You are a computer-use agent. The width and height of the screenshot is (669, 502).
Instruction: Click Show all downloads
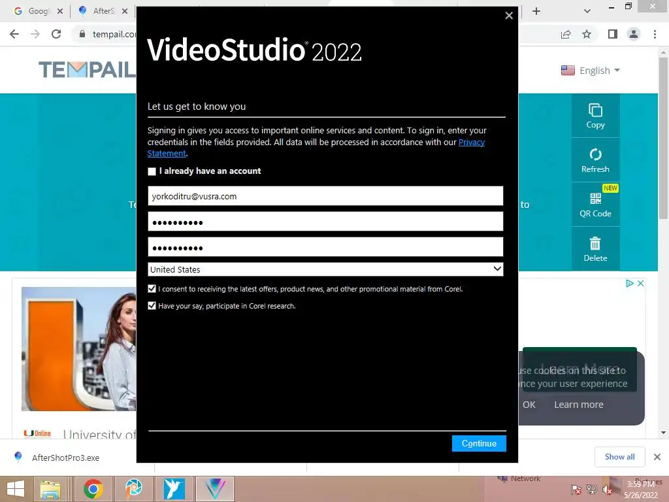[619, 457]
